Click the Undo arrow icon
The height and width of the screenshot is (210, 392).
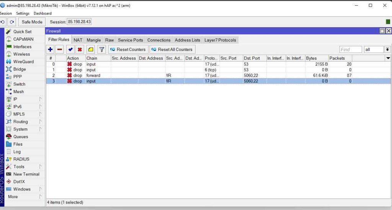3,22
